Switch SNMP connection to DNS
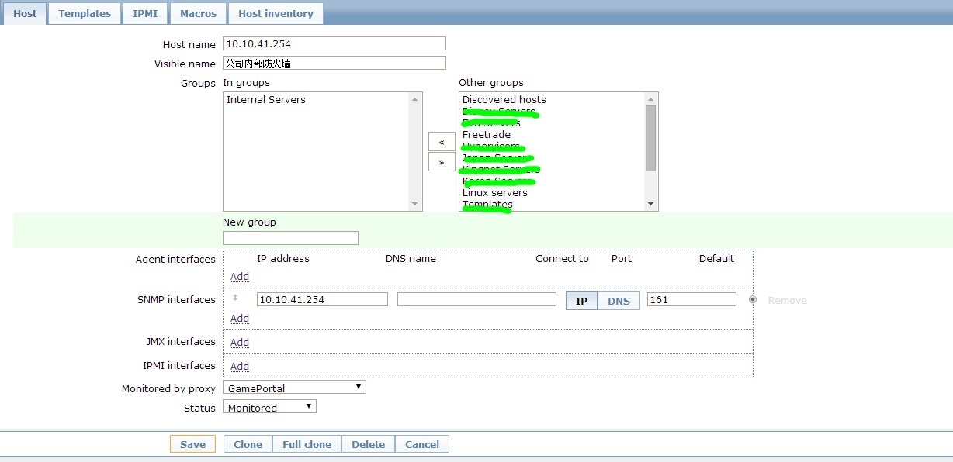 click(x=619, y=300)
